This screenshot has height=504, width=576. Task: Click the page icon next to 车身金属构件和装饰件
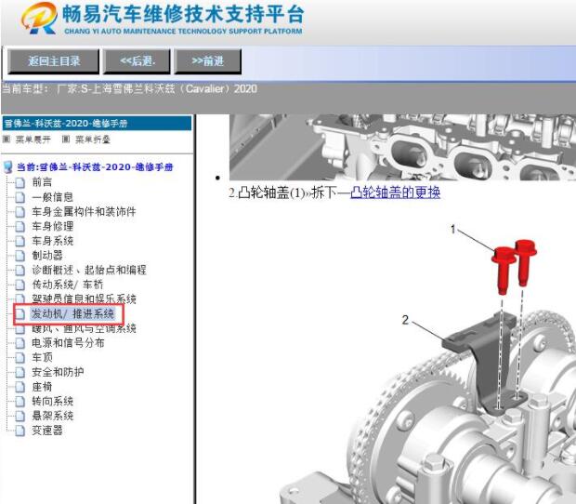(20, 212)
